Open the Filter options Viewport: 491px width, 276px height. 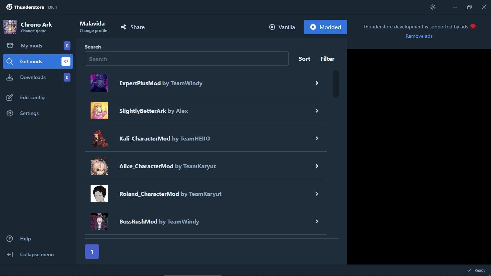pos(327,59)
